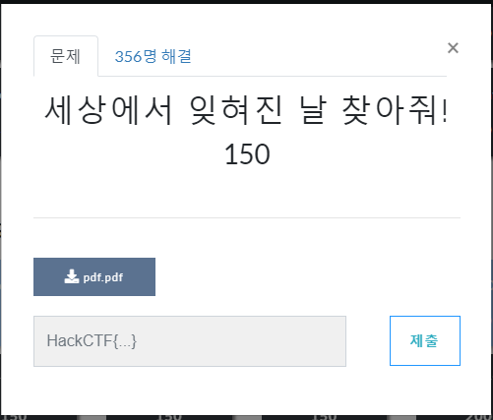Click the horizontal divider below the score
This screenshot has width=493, height=420.
pyautogui.click(x=247, y=217)
